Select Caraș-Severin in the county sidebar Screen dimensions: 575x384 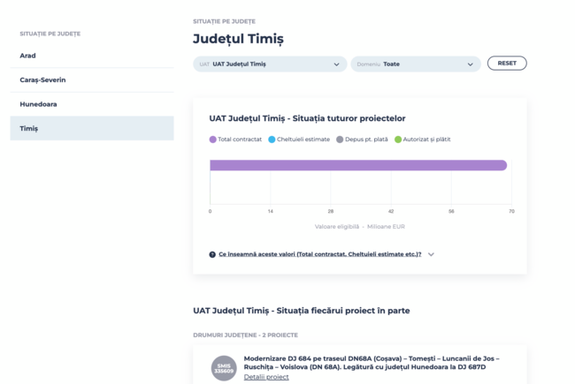(x=42, y=79)
